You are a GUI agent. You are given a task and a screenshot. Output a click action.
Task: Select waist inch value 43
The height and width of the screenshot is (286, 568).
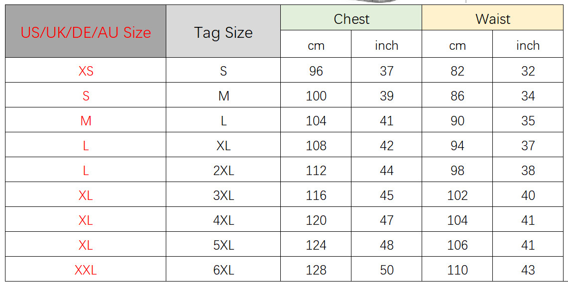pos(528,270)
